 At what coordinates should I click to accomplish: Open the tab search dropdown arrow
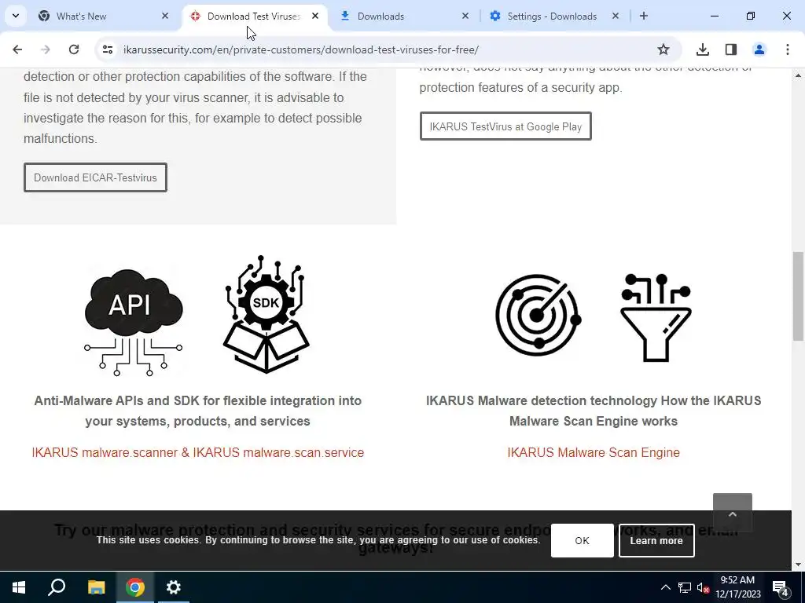point(16,16)
